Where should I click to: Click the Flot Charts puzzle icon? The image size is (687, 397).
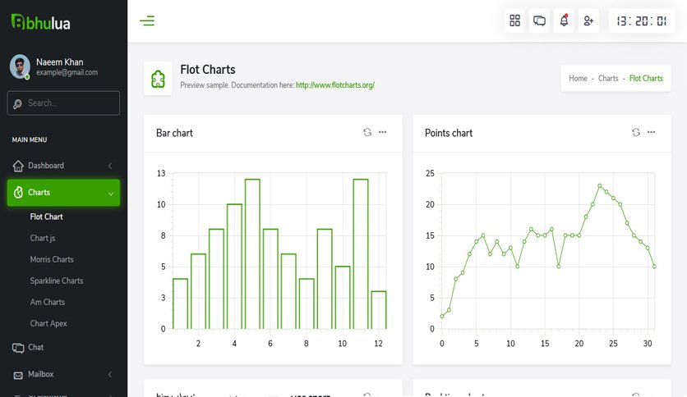158,79
